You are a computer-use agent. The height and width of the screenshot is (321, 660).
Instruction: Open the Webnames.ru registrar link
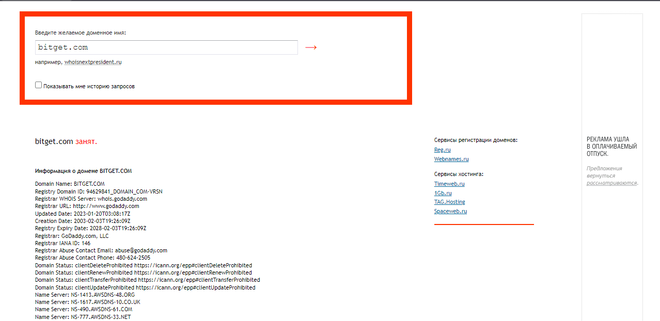(x=451, y=159)
